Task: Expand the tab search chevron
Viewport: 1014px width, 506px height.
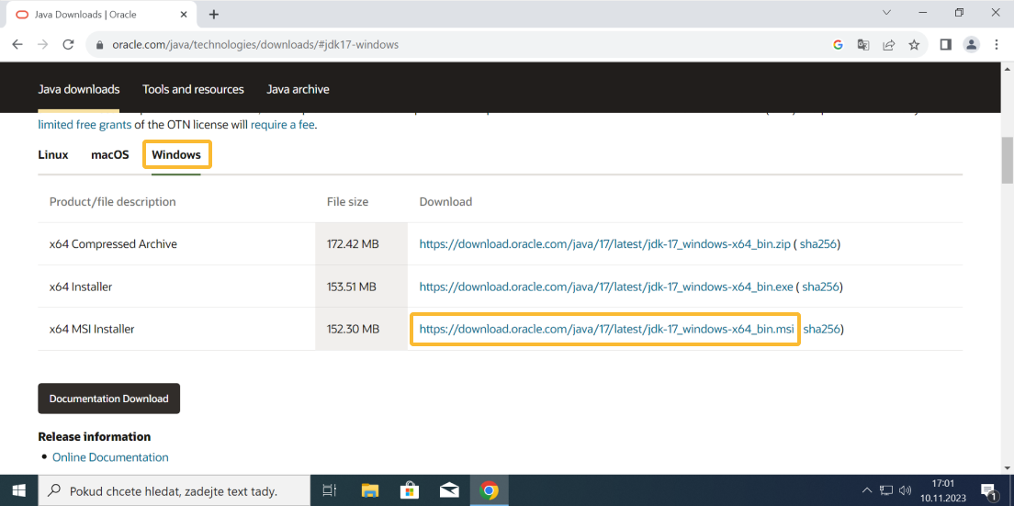Action: pos(886,13)
